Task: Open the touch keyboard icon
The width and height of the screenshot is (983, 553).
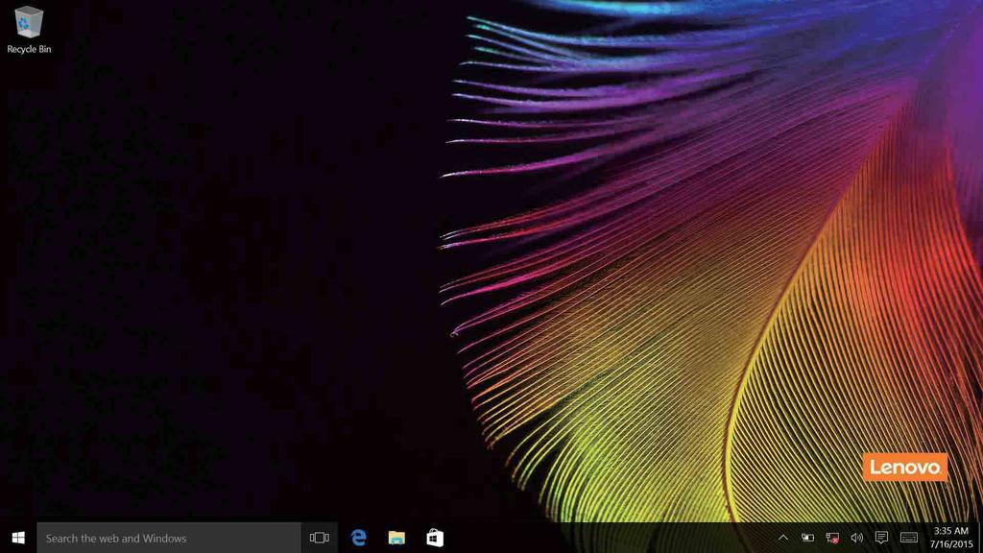Action: [x=908, y=538]
